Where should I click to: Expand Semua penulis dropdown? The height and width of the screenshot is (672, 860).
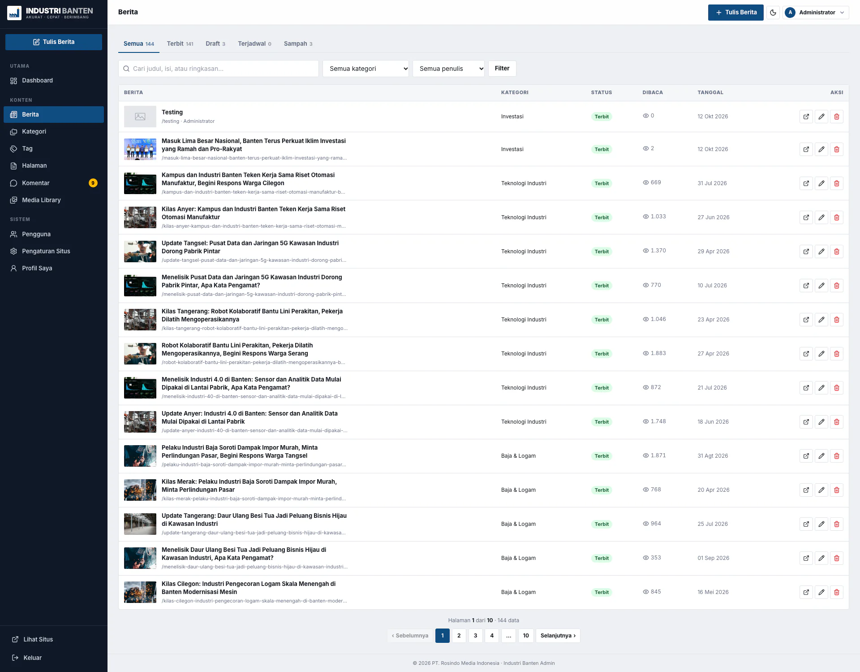point(448,69)
